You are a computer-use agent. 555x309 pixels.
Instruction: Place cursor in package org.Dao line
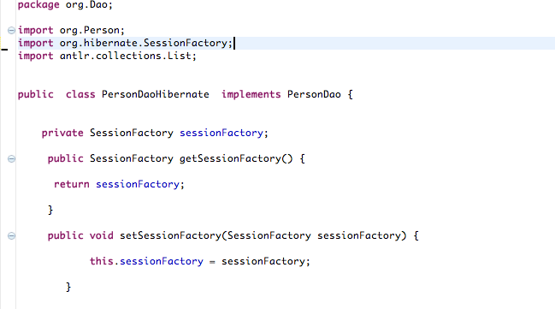point(65,5)
